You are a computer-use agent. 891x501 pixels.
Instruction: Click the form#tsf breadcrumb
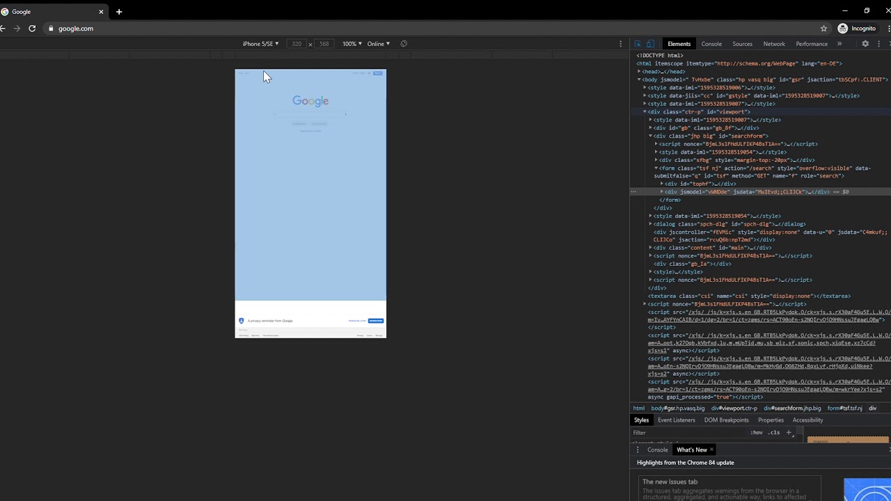[x=844, y=408]
